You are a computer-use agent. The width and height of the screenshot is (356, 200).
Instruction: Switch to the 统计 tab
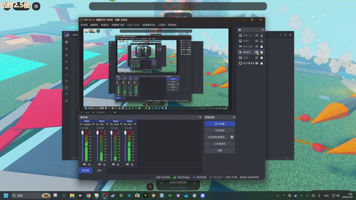[x=99, y=170]
